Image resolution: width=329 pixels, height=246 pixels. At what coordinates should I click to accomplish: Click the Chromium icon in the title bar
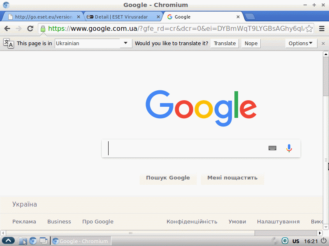pos(6,5)
